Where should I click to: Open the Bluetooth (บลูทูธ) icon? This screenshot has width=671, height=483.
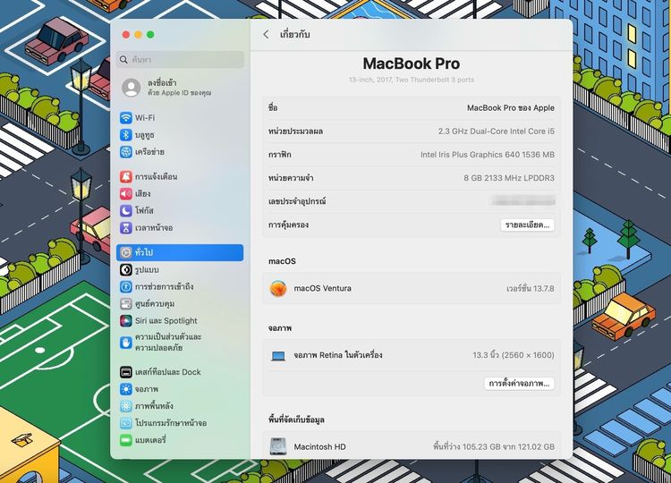(x=126, y=135)
